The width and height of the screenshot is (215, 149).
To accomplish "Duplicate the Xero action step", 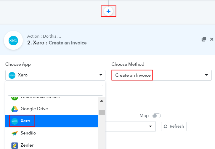I will pyautogui.click(x=204, y=39).
